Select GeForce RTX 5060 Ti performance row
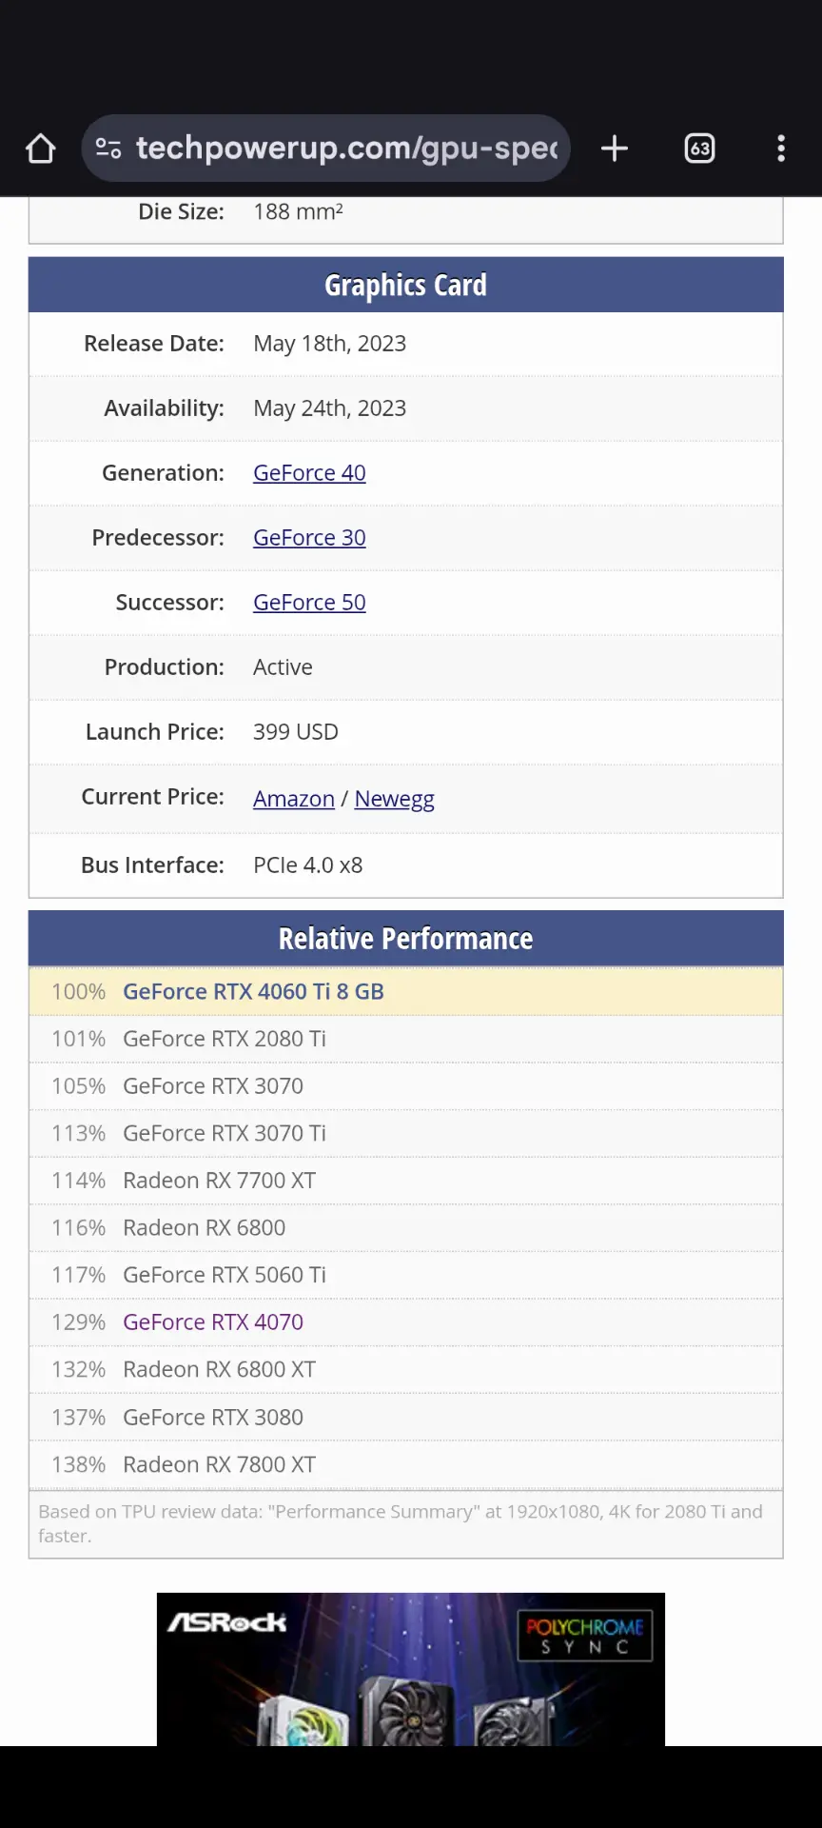Viewport: 822px width, 1828px height. click(406, 1275)
